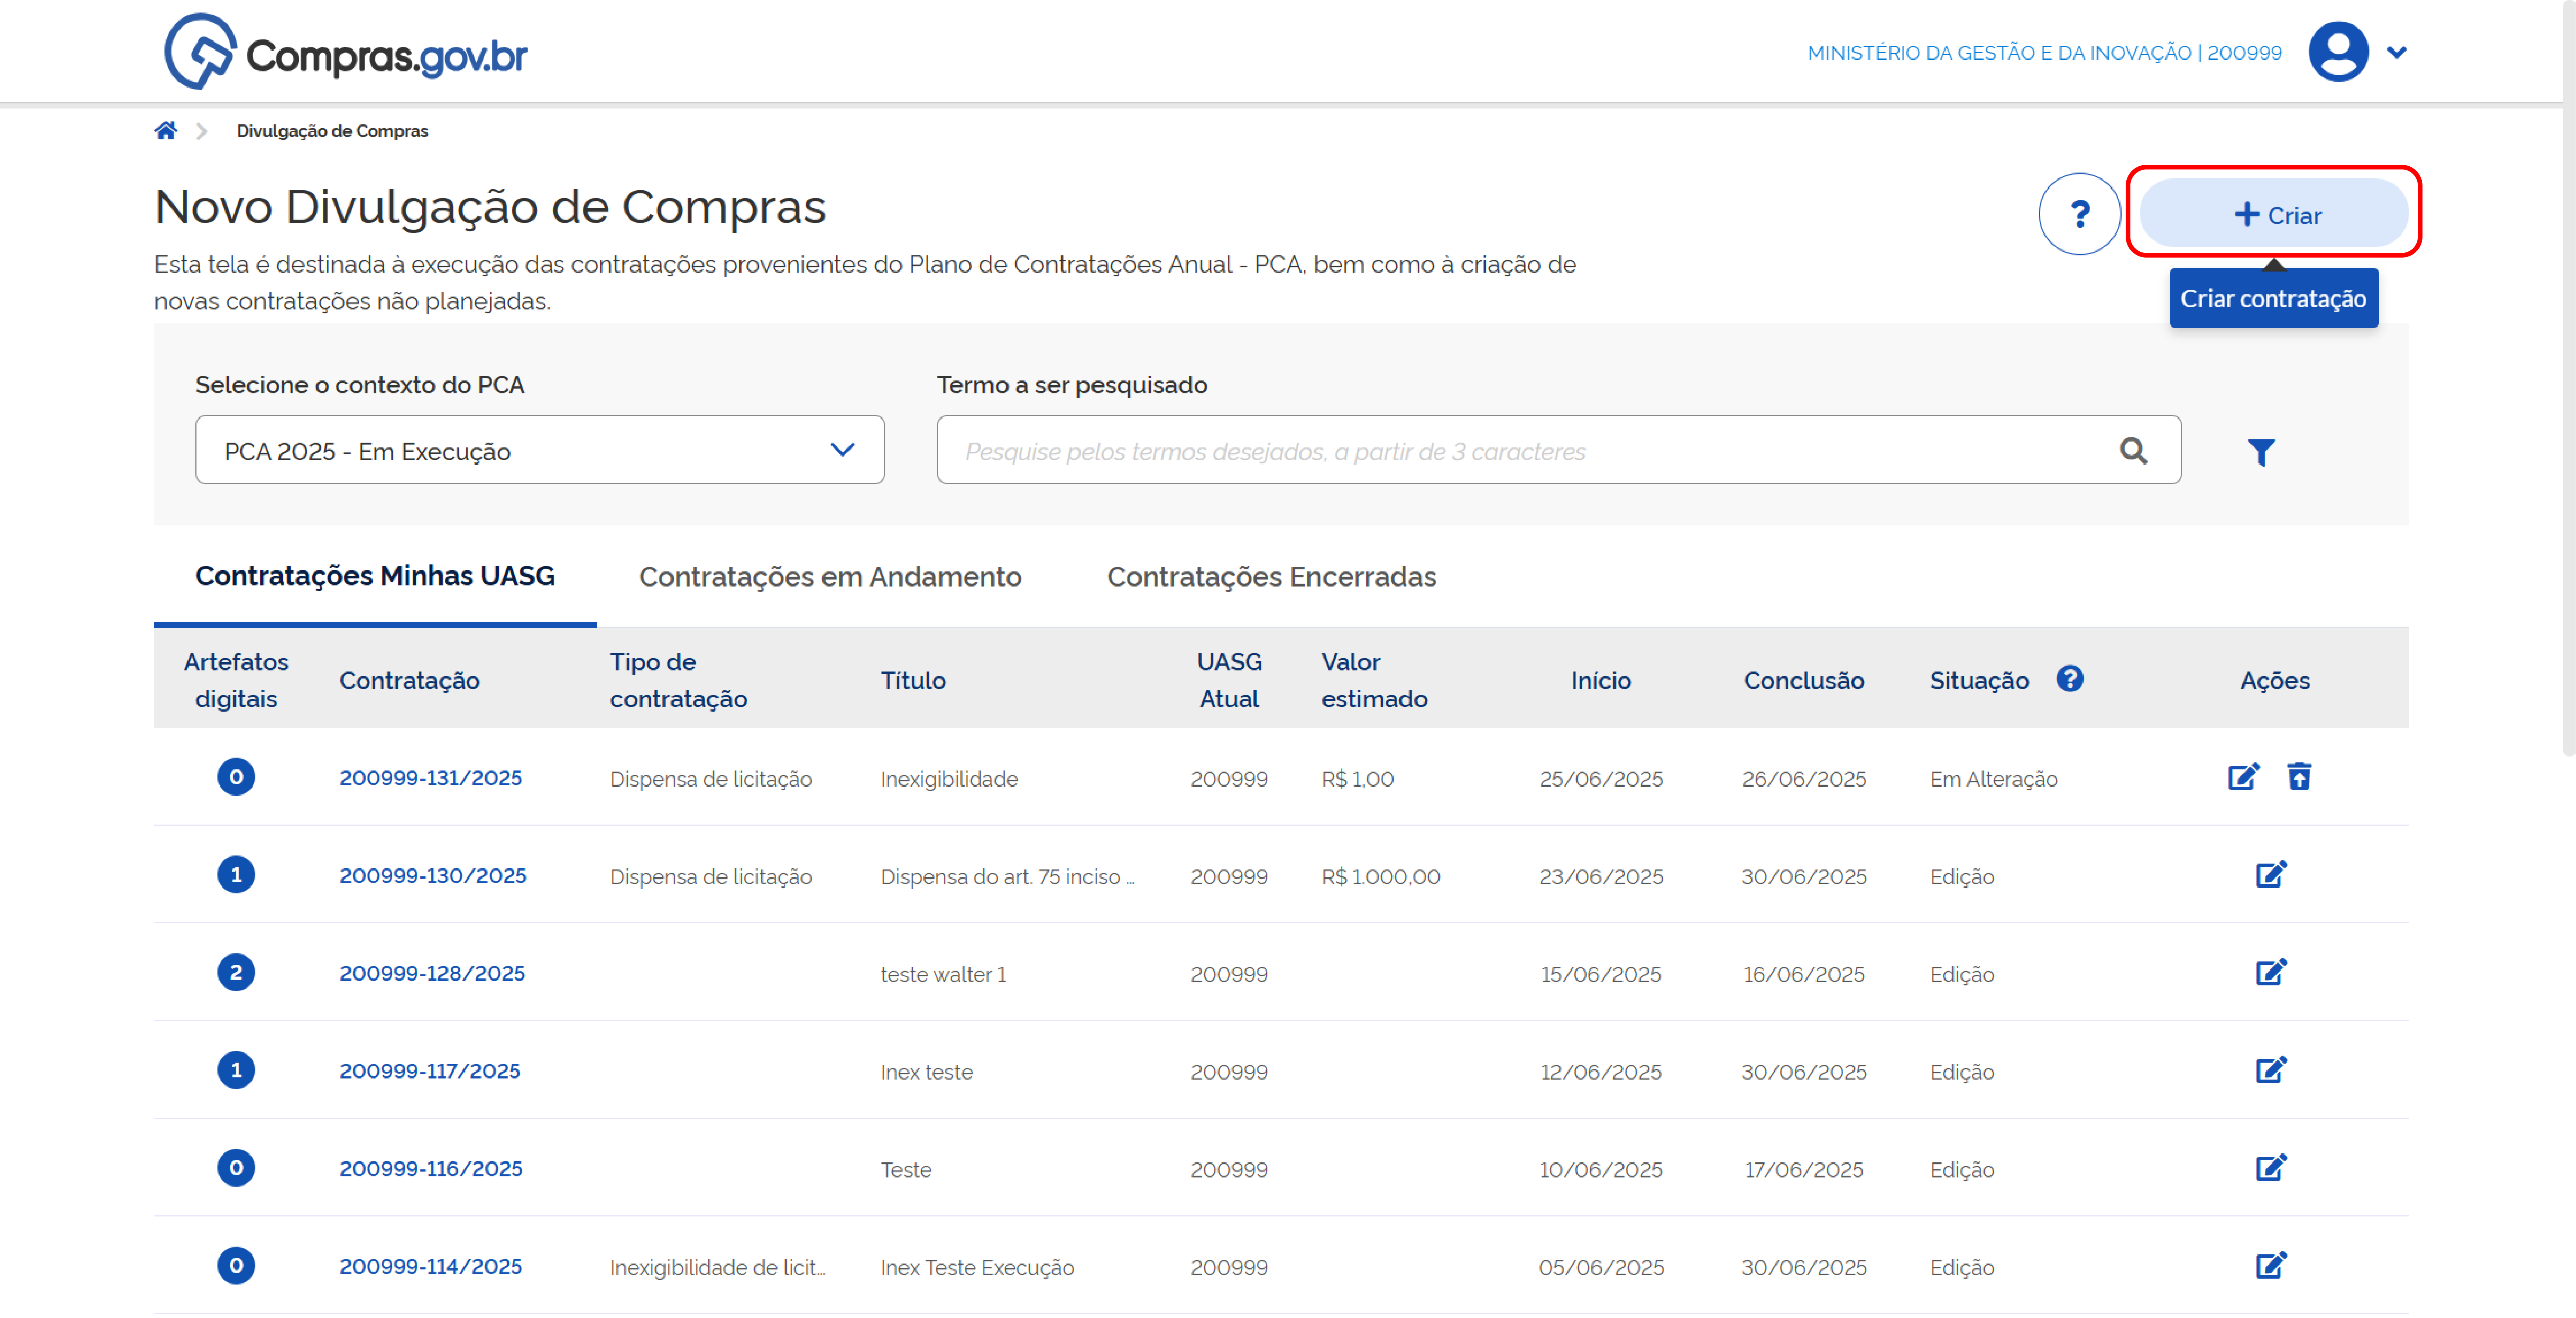The width and height of the screenshot is (2576, 1318).
Task: Open contratação 200999-116/2025 link
Action: (x=430, y=1169)
